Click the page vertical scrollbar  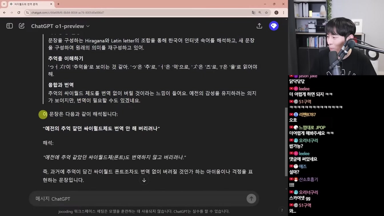coord(286,142)
